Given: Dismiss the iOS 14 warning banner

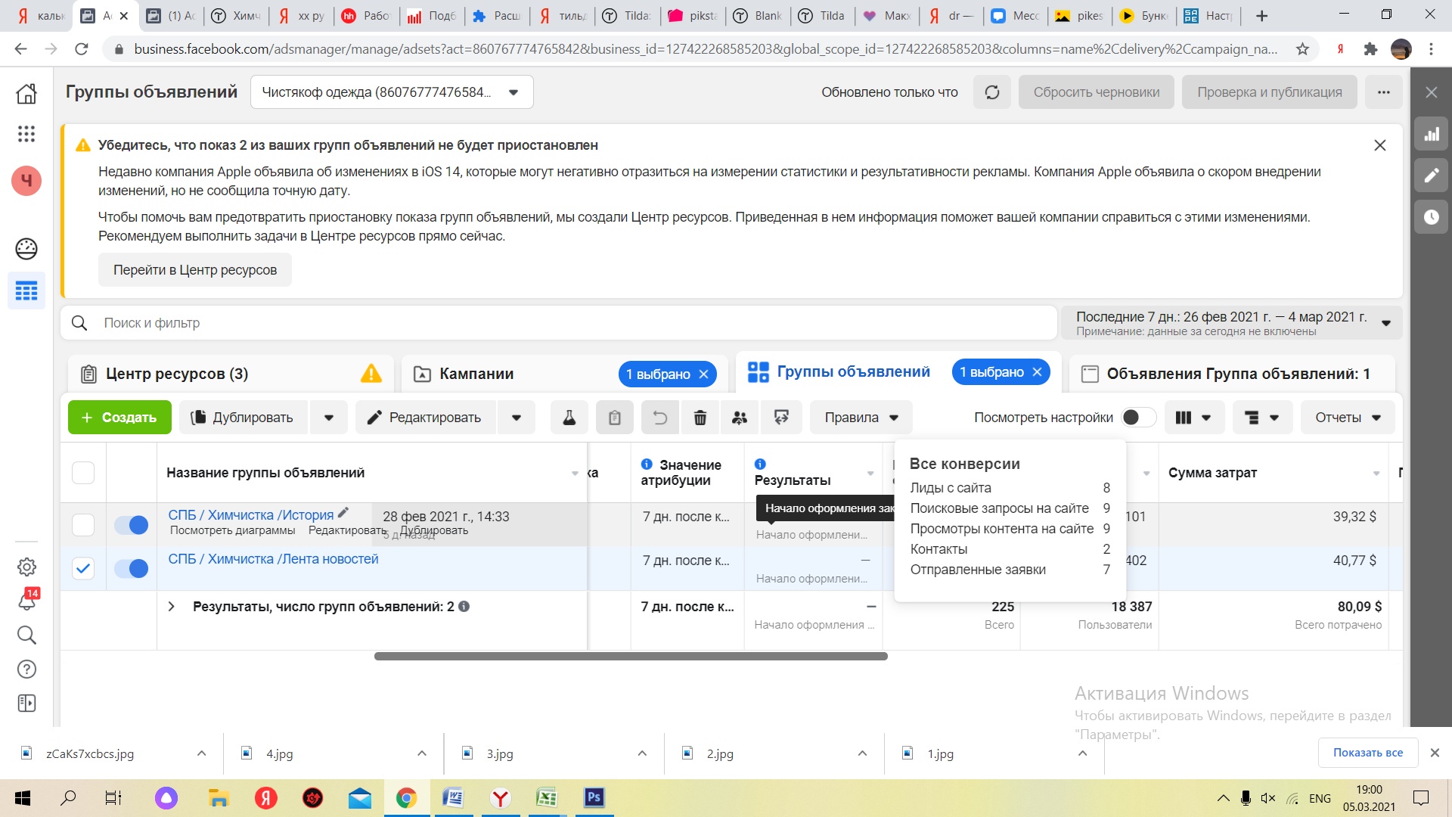Looking at the screenshot, I should point(1380,145).
